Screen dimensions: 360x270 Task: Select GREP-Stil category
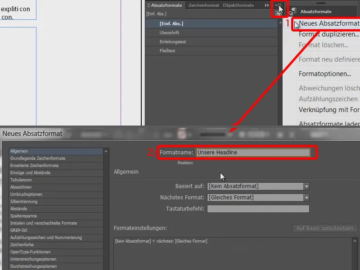(x=56, y=230)
